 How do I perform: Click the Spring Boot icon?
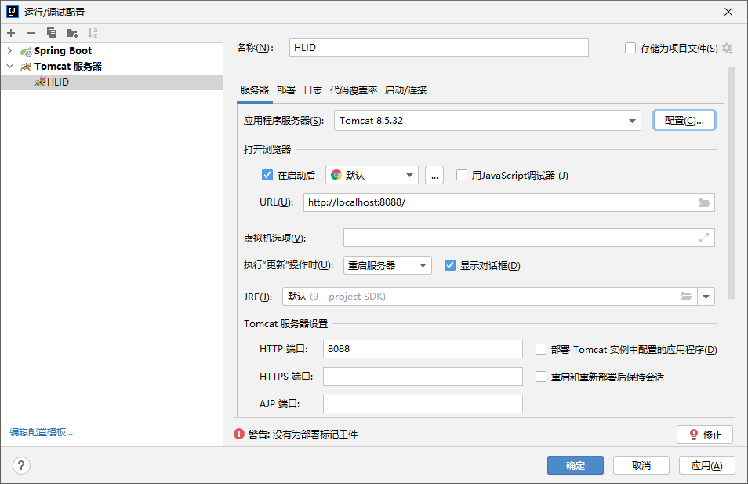(x=26, y=51)
